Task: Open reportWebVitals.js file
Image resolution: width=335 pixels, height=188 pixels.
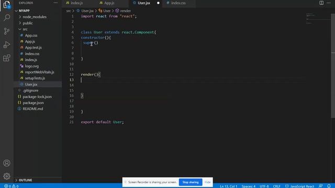Action: [39, 72]
